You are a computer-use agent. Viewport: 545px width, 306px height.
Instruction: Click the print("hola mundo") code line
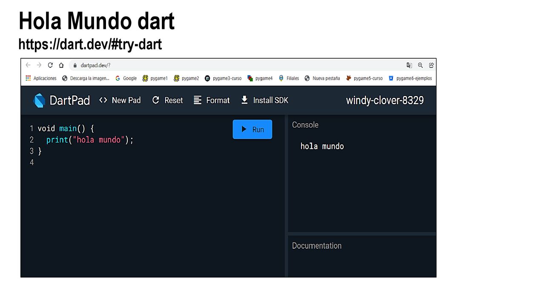(90, 140)
